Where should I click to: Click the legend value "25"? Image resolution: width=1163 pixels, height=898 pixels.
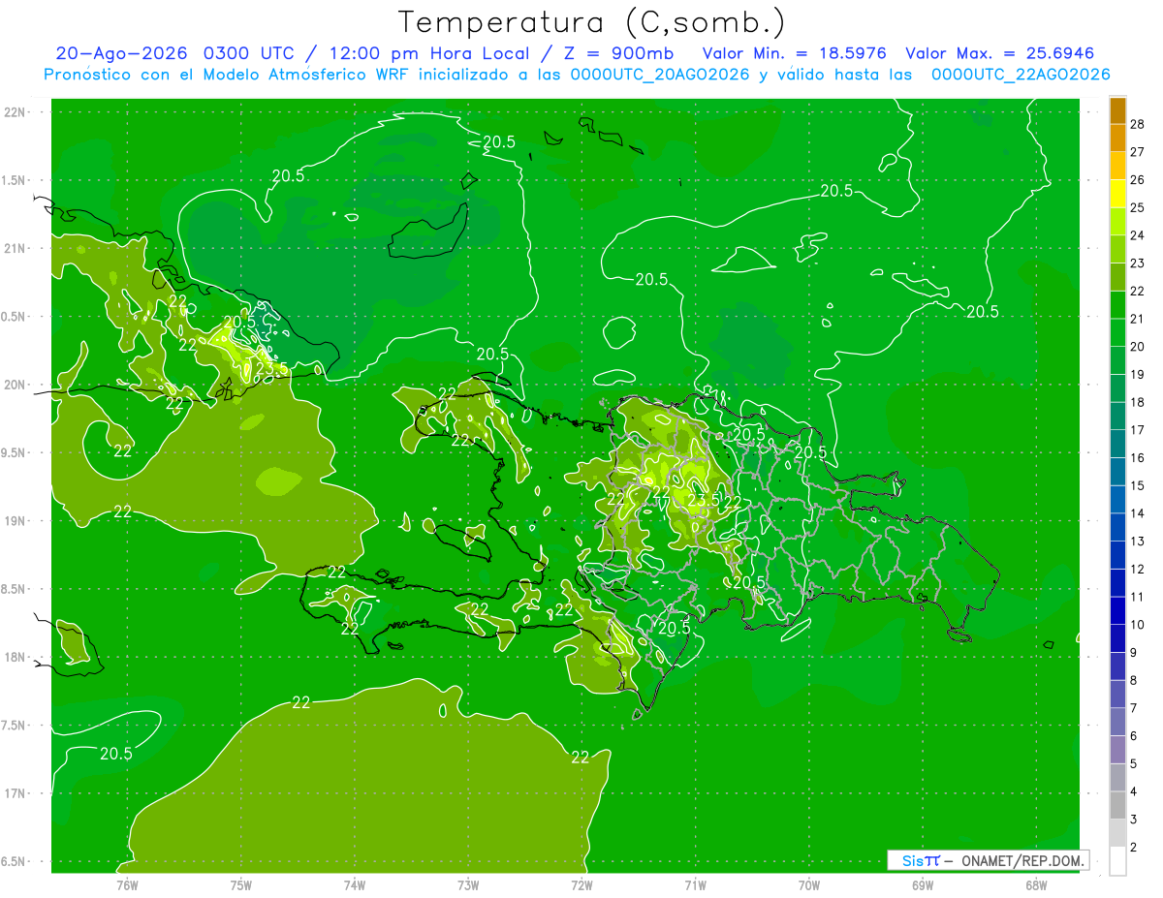point(1138,207)
